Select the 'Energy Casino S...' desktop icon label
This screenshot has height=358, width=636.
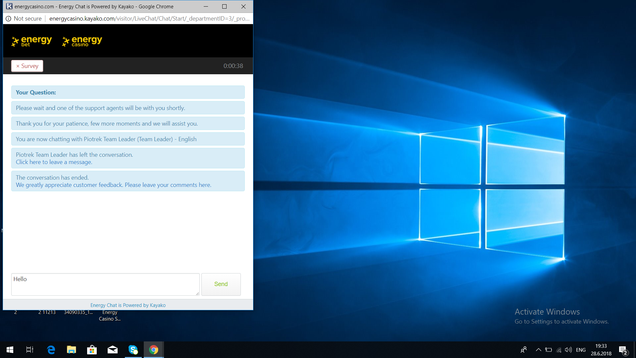(110, 316)
